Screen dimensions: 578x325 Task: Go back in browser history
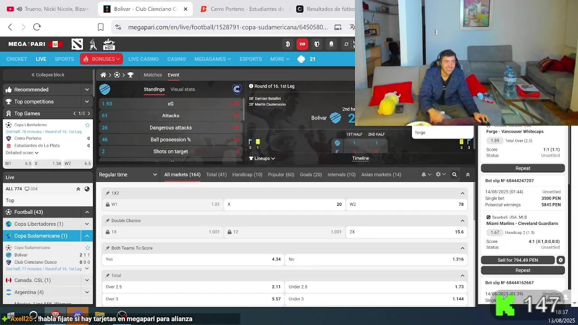click(10, 27)
